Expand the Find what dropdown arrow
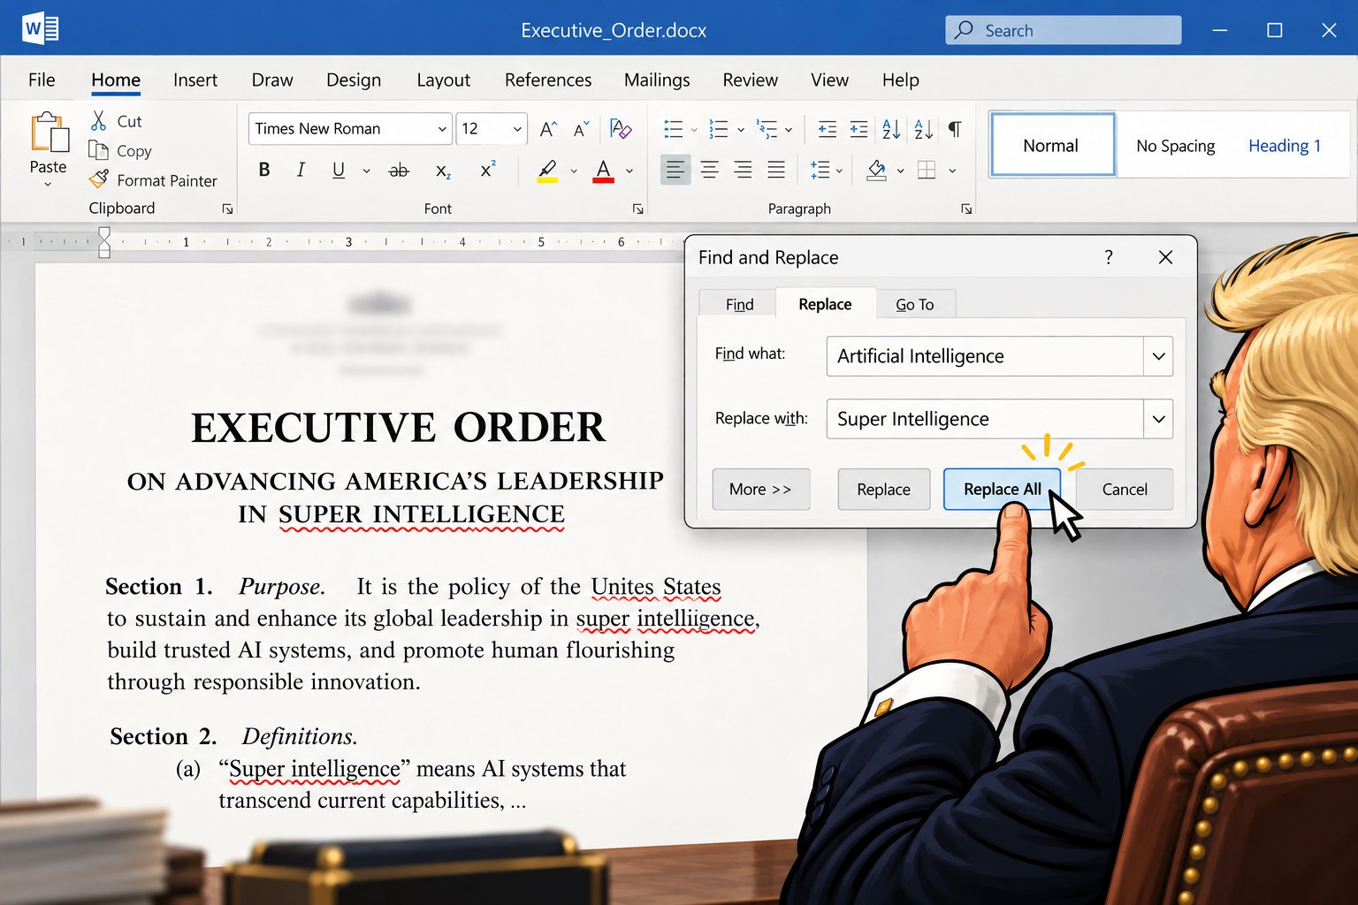The height and width of the screenshot is (905, 1358). [x=1158, y=356]
